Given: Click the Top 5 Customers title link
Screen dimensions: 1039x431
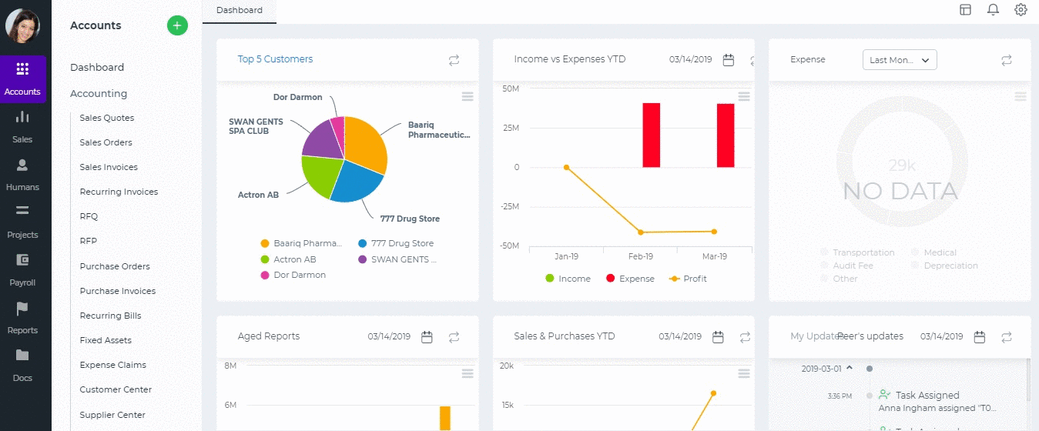Looking at the screenshot, I should (275, 59).
